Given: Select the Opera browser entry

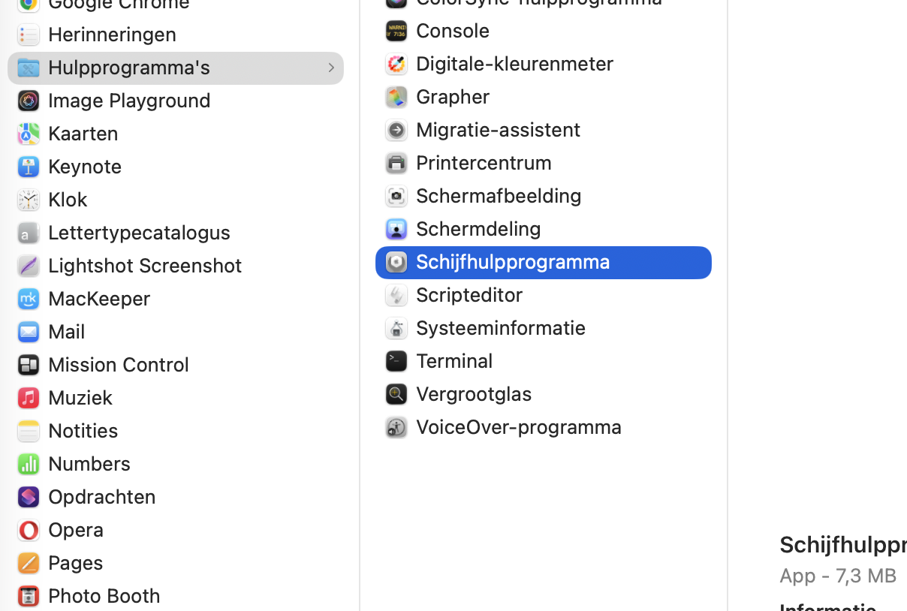Looking at the screenshot, I should pyautogui.click(x=77, y=529).
